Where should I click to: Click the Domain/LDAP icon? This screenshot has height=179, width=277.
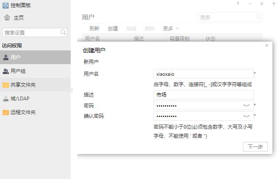pyautogui.click(x=6, y=99)
